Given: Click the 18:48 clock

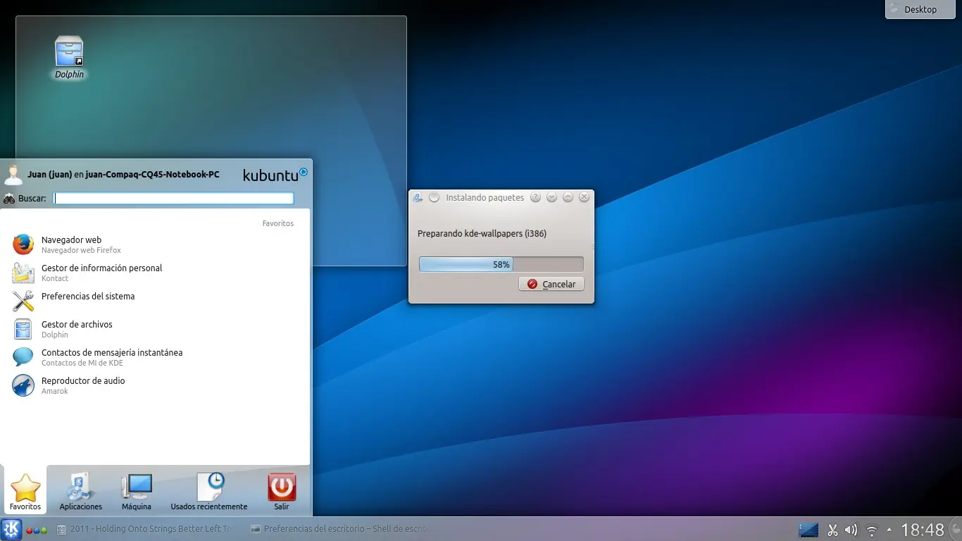Looking at the screenshot, I should click(x=923, y=530).
